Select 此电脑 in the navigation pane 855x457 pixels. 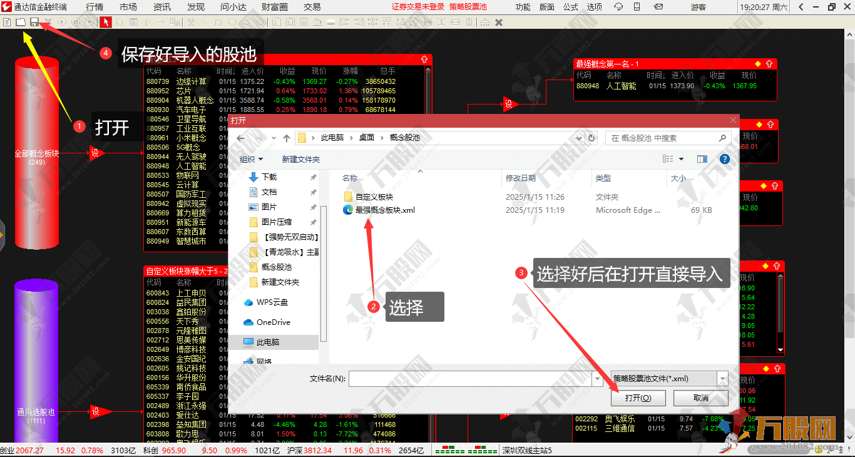(268, 342)
